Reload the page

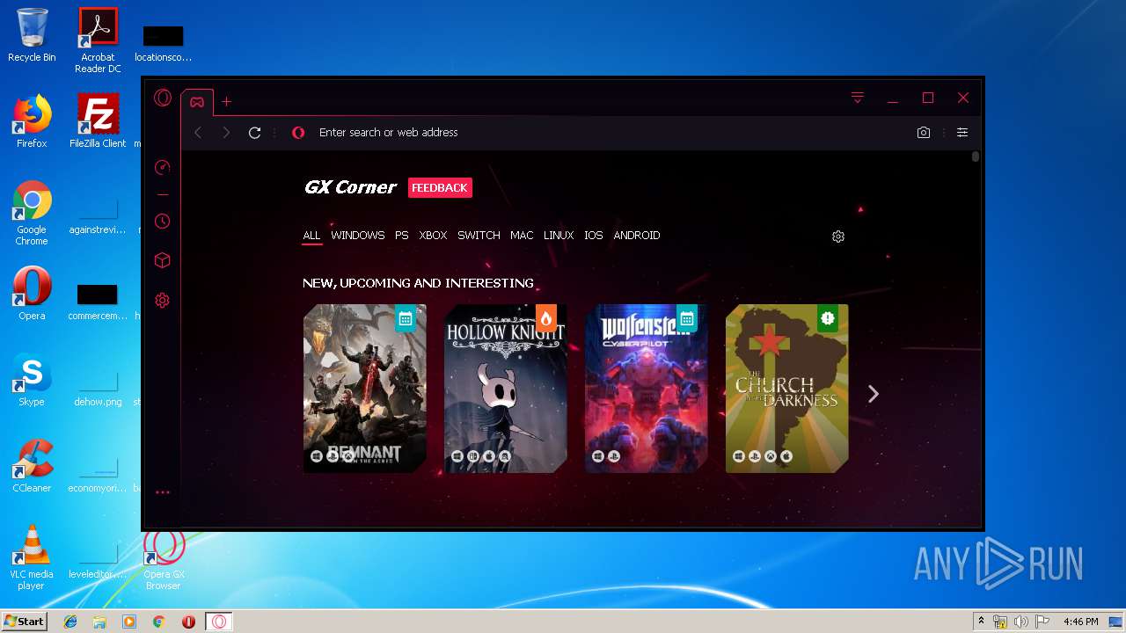pos(254,133)
